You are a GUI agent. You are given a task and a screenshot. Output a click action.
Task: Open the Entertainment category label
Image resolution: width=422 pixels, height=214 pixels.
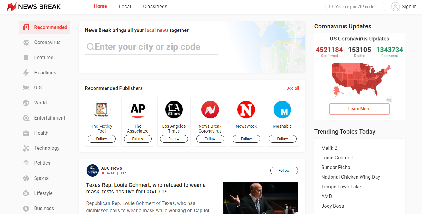pyautogui.click(x=50, y=118)
